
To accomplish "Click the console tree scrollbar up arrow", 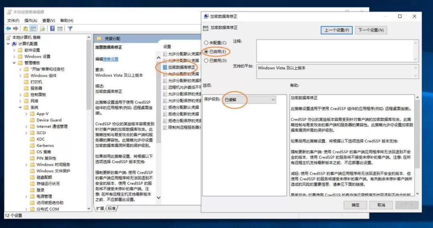I will coord(89,38).
